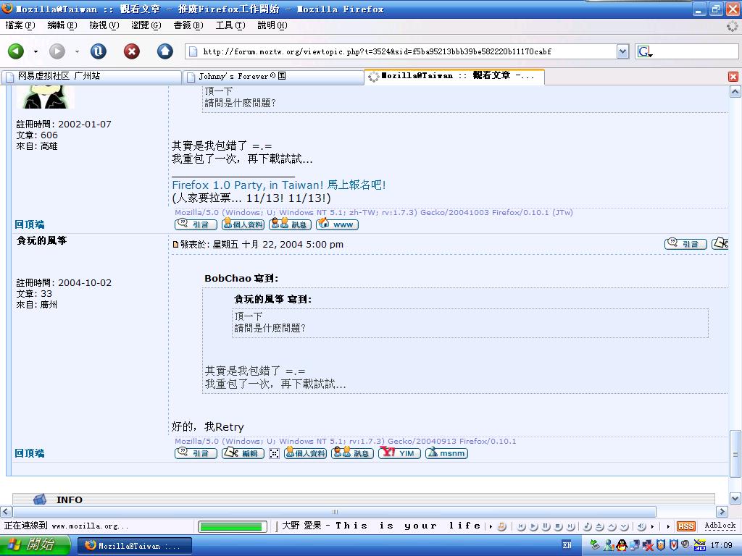The image size is (742, 556).
Task: Go to the Home page
Action: tap(165, 51)
